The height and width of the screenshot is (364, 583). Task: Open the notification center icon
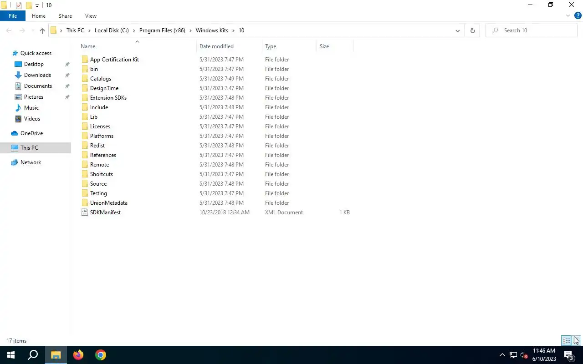click(568, 355)
